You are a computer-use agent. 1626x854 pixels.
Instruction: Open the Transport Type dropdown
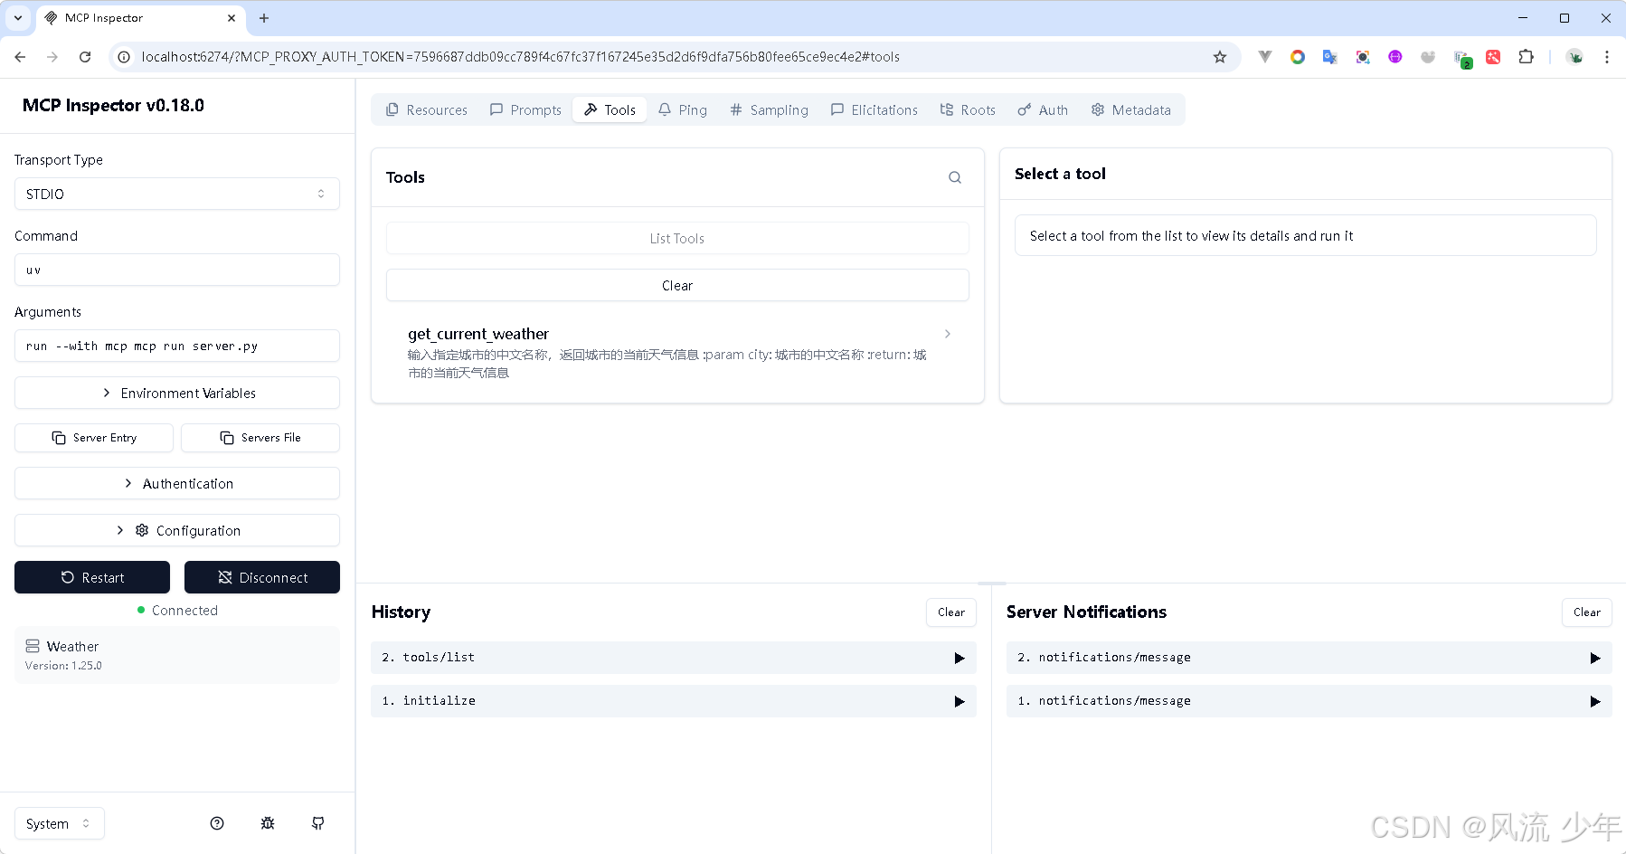point(177,194)
